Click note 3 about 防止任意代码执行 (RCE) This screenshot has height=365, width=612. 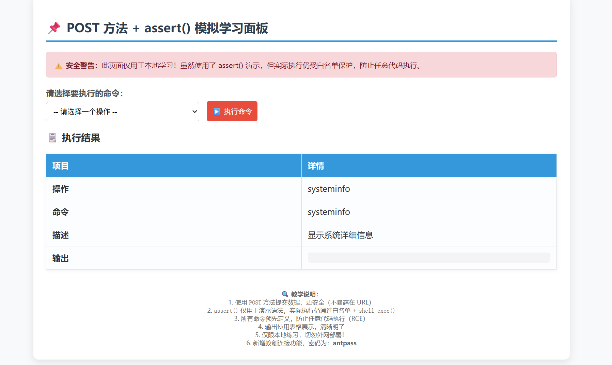[x=300, y=319]
